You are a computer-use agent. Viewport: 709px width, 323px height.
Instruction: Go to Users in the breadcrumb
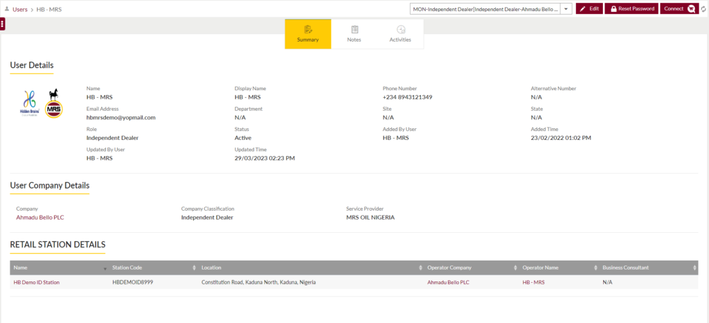coord(20,9)
